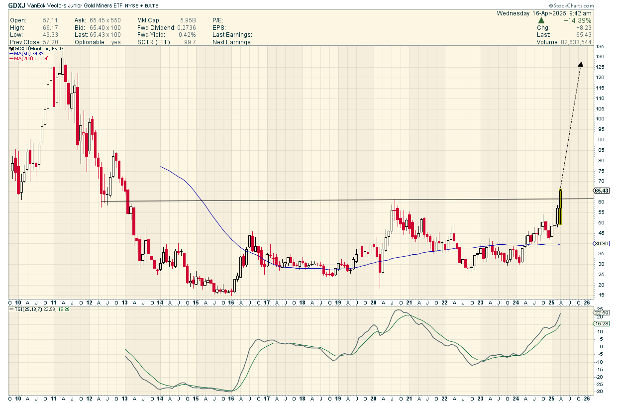The height and width of the screenshot is (403, 617).
Task: Click the candlestick icon beside GDXJ (Monthly)
Action: tap(11, 49)
